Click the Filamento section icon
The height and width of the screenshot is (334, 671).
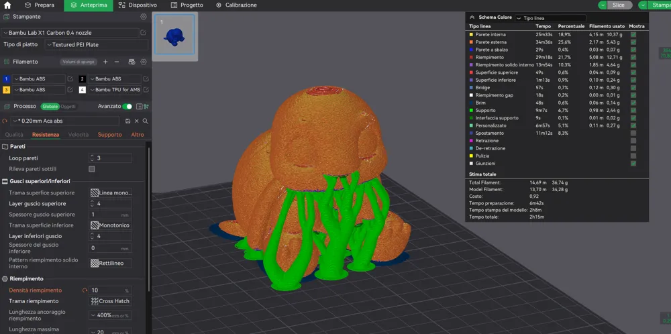[6, 62]
